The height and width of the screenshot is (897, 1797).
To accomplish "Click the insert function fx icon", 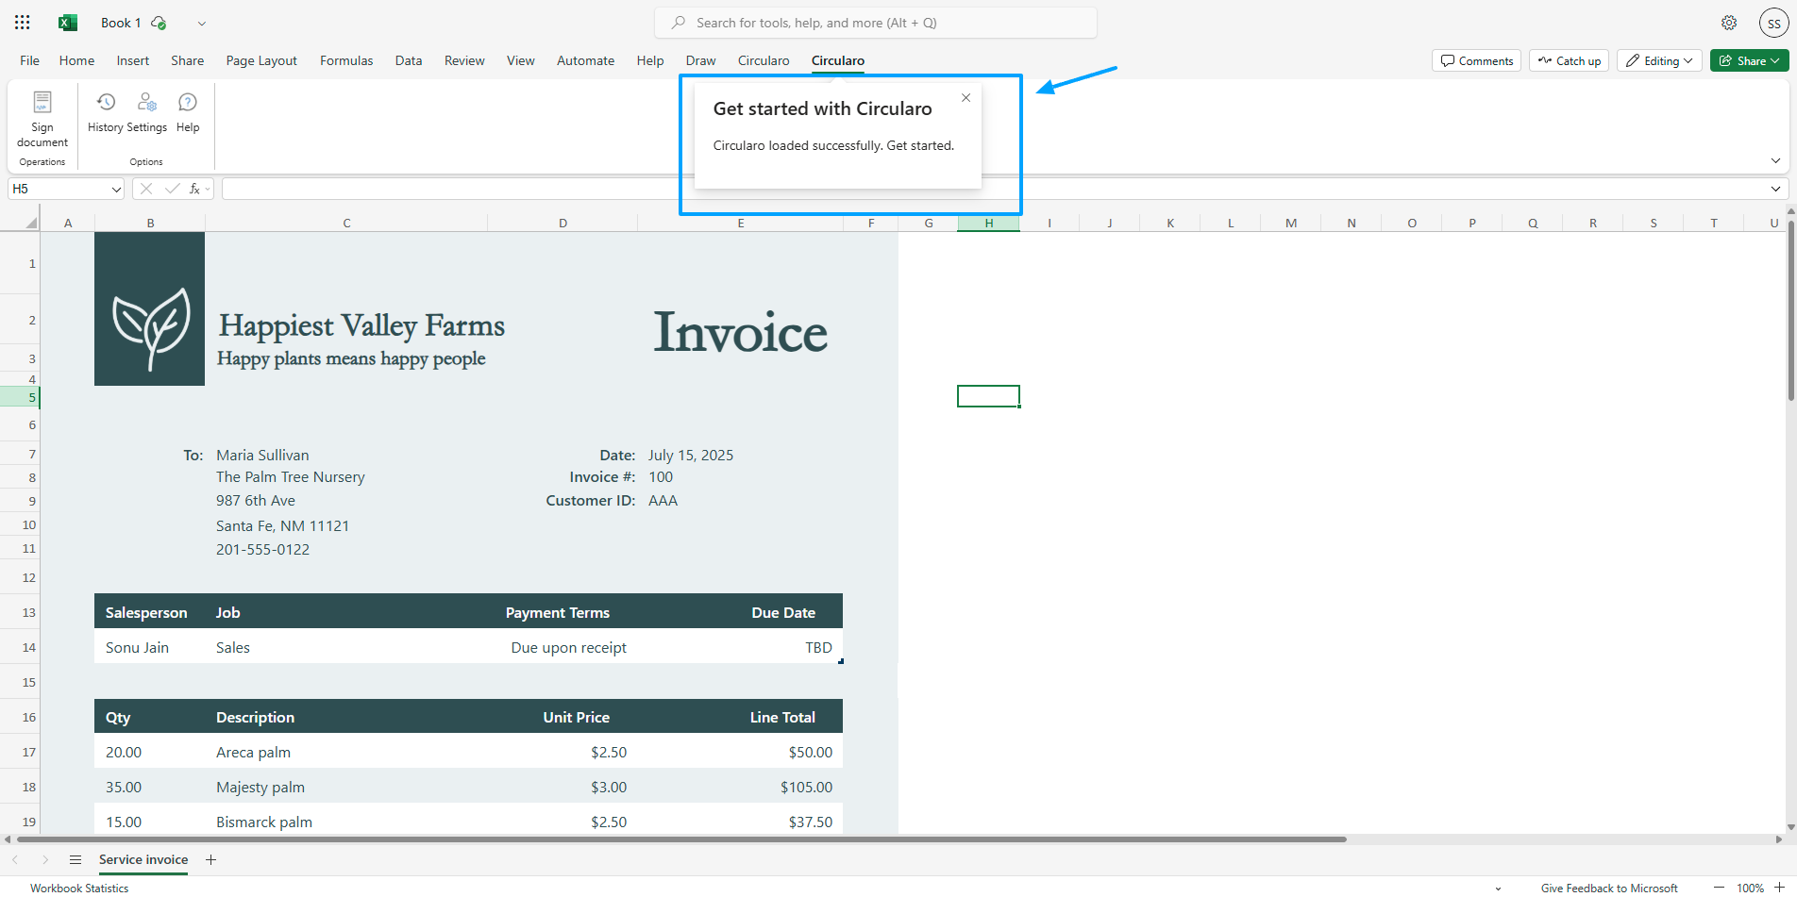I will click(x=194, y=189).
